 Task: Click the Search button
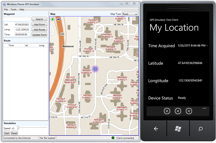pyautogui.click(x=39, y=19)
